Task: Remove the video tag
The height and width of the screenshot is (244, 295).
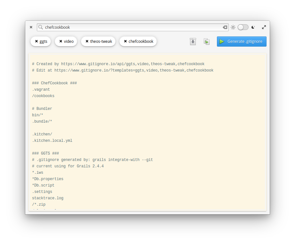Action: [61, 42]
